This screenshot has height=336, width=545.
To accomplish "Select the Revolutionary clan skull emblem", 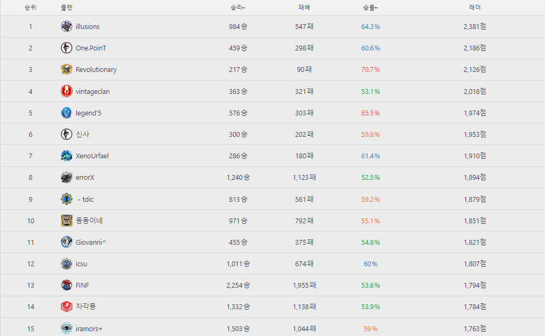I will point(67,69).
